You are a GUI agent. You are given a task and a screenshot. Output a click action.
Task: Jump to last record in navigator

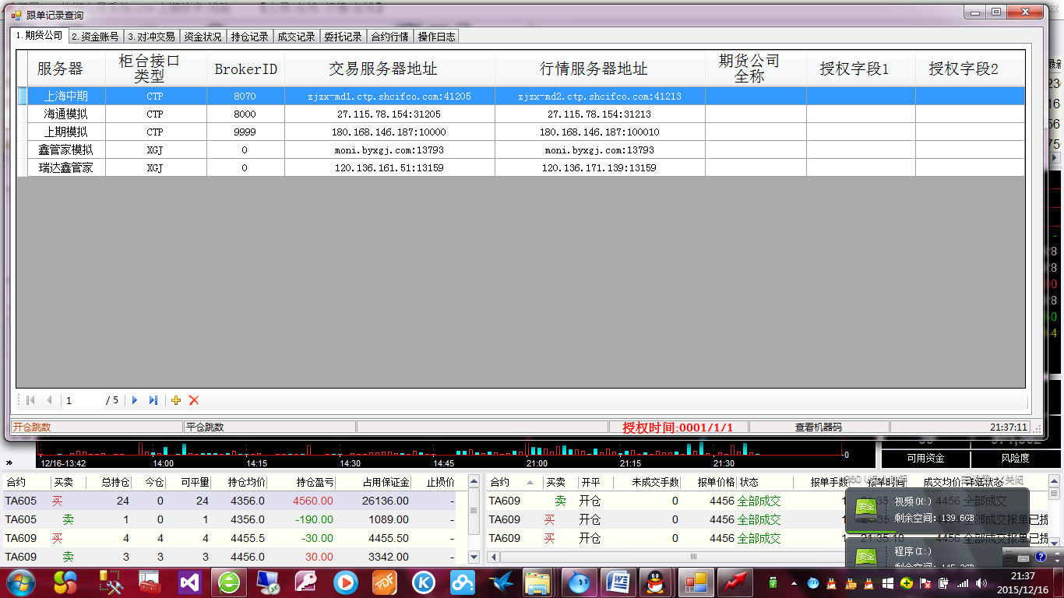click(153, 400)
